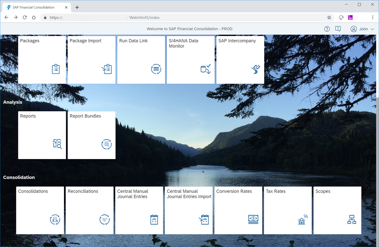Click the Tax Rates bank percent icon

[x=303, y=219]
